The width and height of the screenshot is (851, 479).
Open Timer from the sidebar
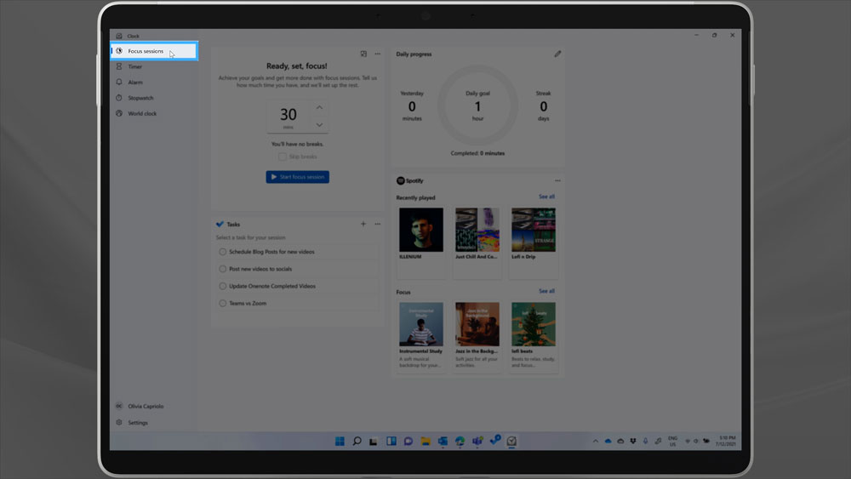134,66
